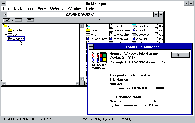Click the 'Version 3.1.061d' text

122,58
